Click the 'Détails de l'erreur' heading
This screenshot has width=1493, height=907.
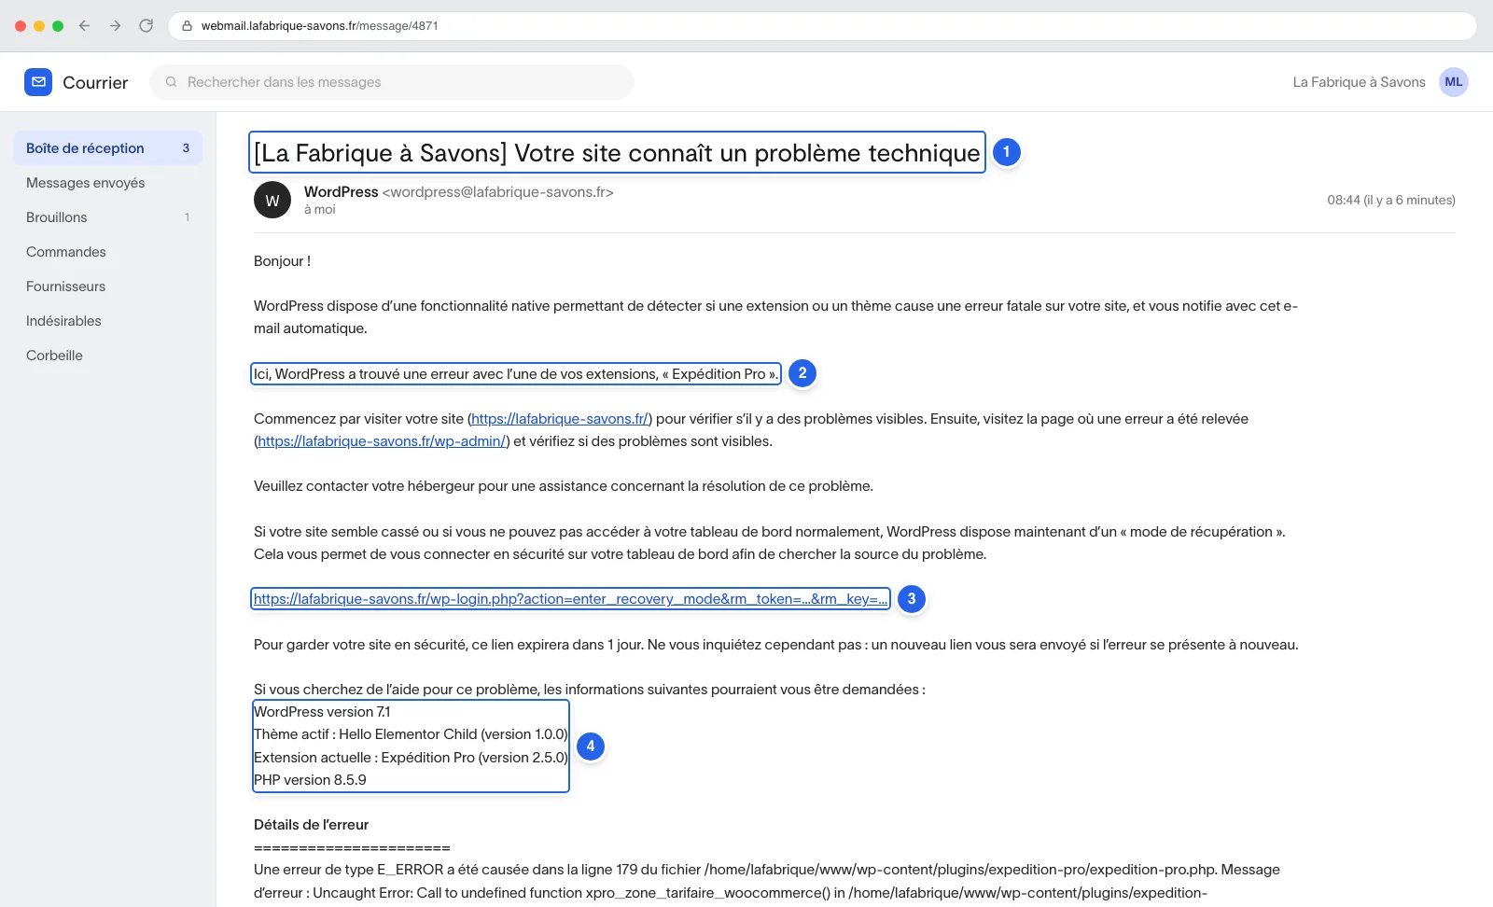click(x=311, y=825)
